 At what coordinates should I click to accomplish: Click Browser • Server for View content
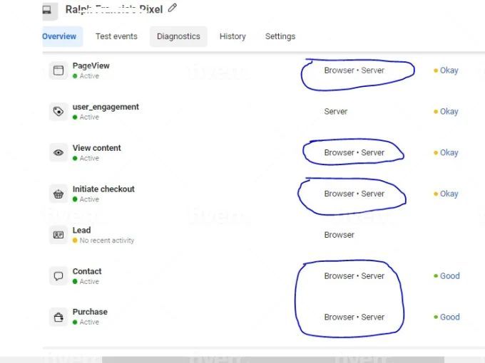[x=354, y=152]
